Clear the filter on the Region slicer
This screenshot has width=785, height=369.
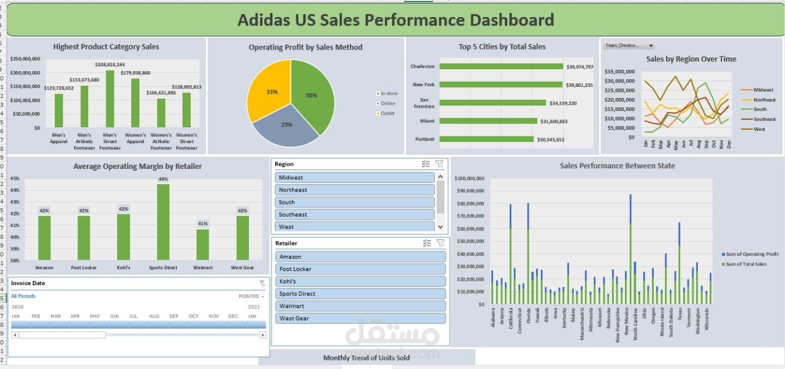click(439, 164)
